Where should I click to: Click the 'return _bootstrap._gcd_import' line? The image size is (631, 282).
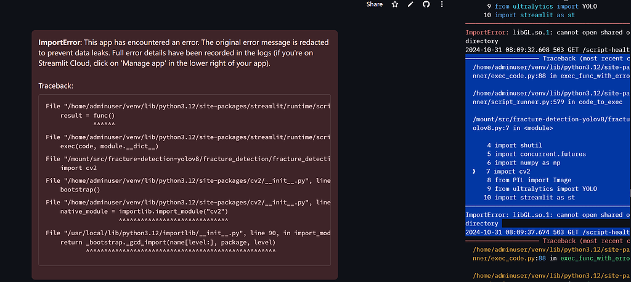click(168, 243)
